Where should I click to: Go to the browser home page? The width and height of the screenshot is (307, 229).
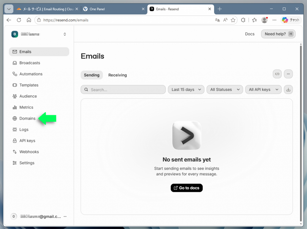point(29,20)
